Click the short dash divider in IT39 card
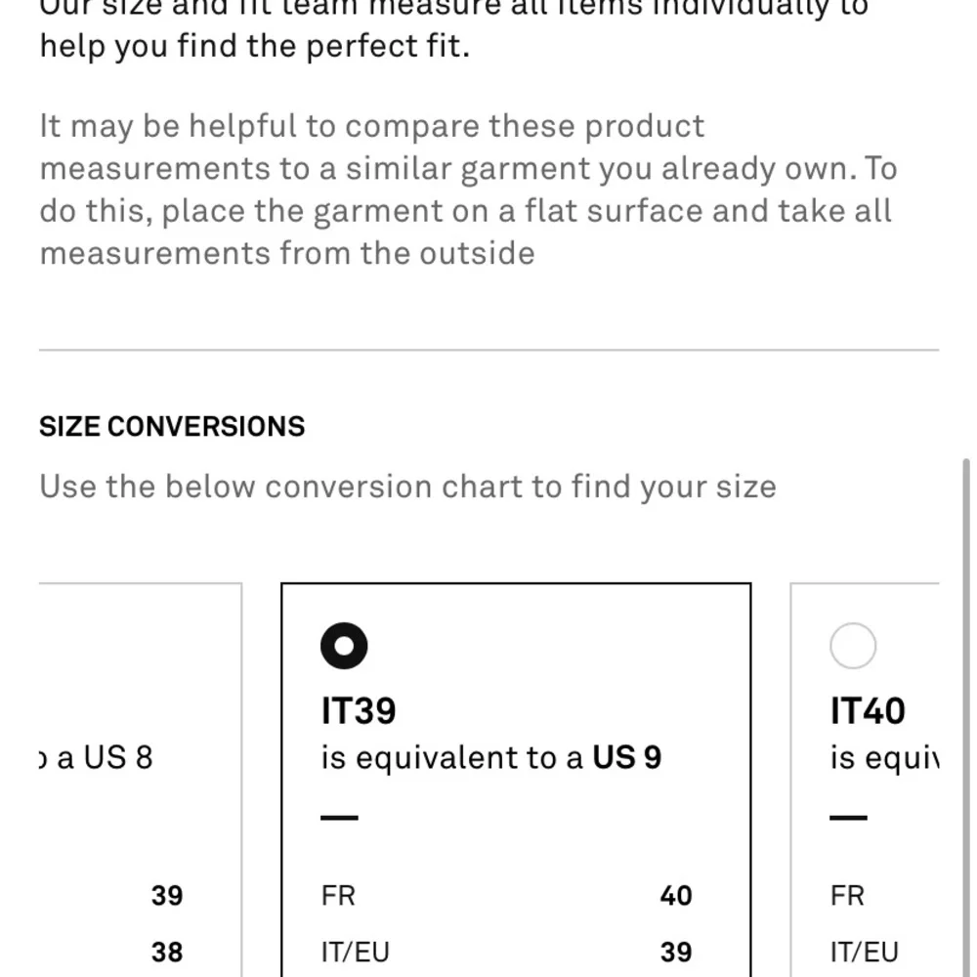The height and width of the screenshot is (977, 977). tap(340, 818)
